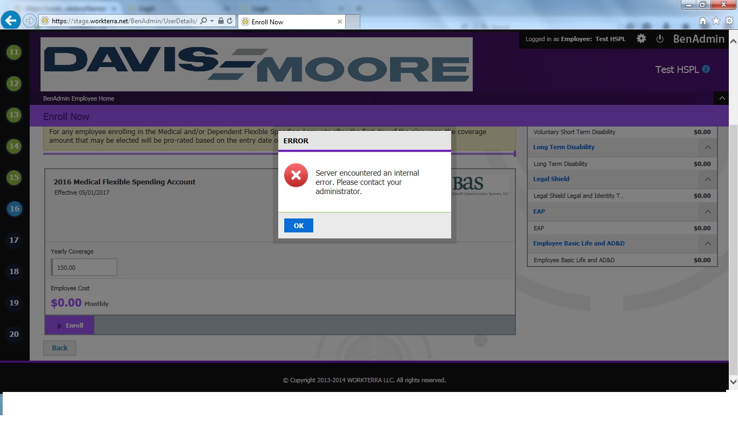Click the info icon beside Test HSPL
738x439 pixels.
coord(706,69)
